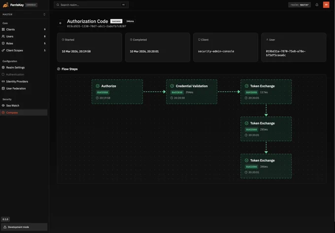Open the orange user avatar menu
Screen dimensions: 335x233
326,5
